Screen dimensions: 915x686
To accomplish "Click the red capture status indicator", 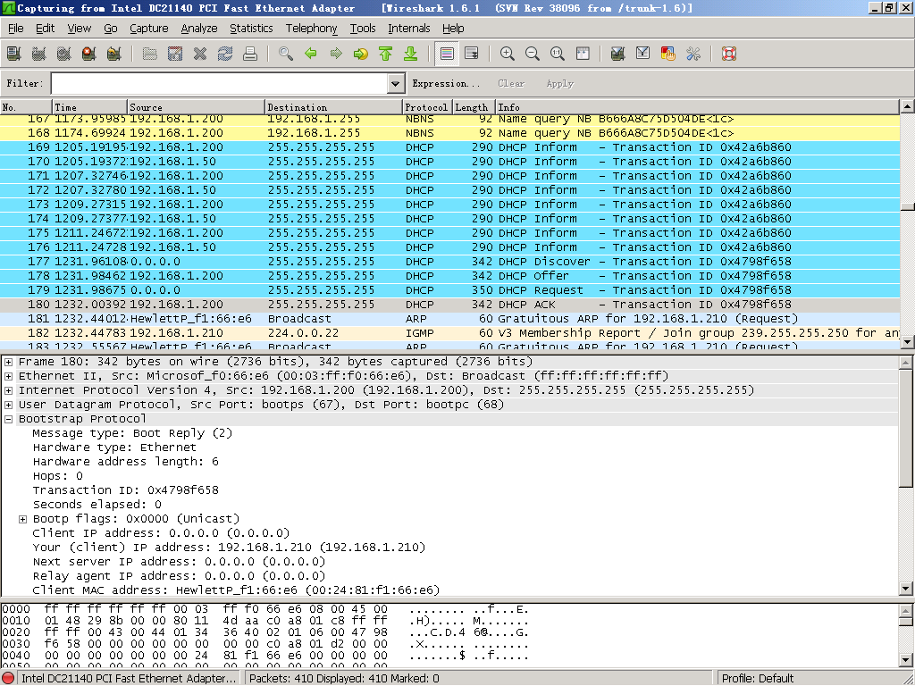I will (x=8, y=678).
